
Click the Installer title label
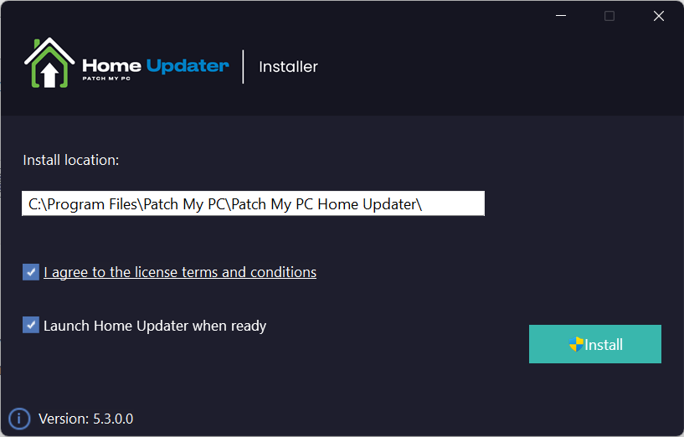point(288,67)
